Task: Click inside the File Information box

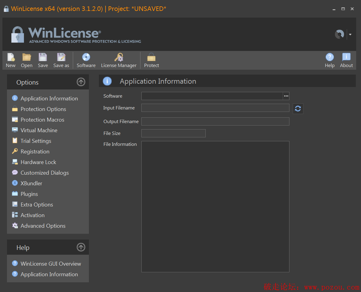Action: pos(215,206)
